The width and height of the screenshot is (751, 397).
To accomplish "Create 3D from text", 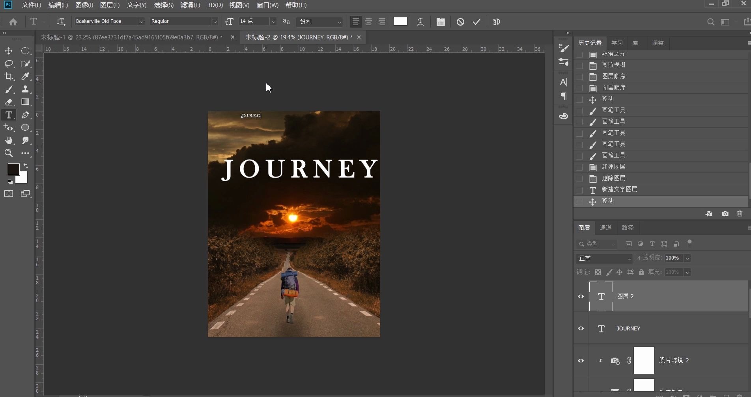I will (x=497, y=22).
